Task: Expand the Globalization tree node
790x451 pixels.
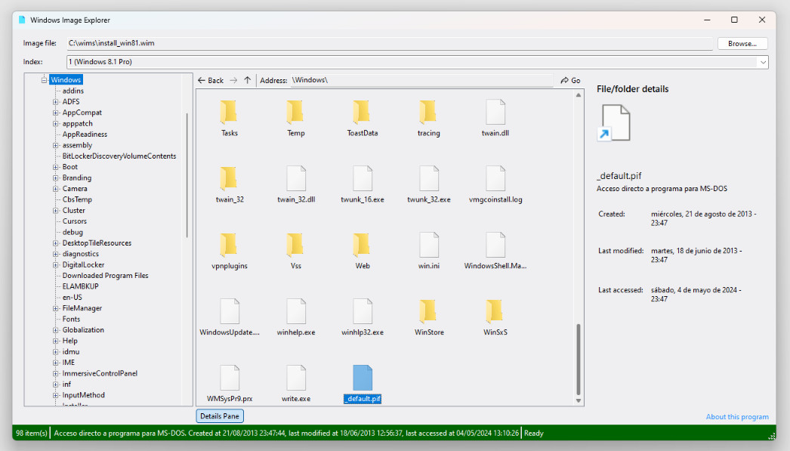Action: pos(55,330)
